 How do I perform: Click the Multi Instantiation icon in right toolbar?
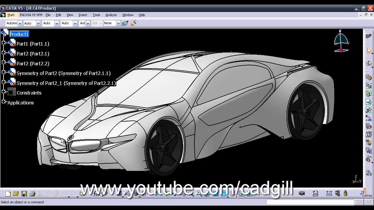coord(368,159)
